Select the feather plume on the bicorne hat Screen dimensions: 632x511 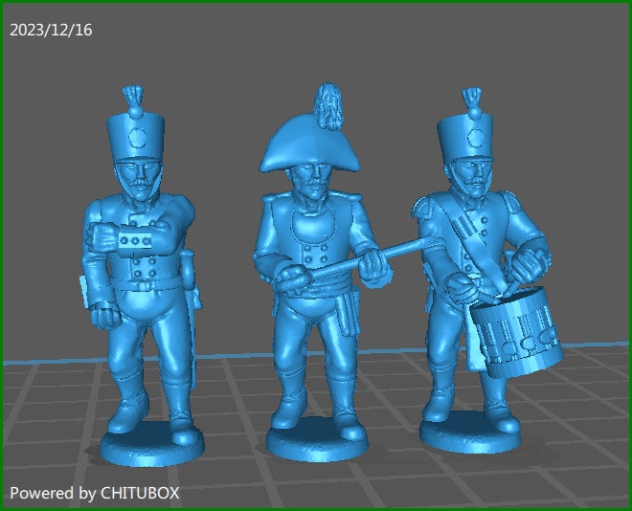329,104
